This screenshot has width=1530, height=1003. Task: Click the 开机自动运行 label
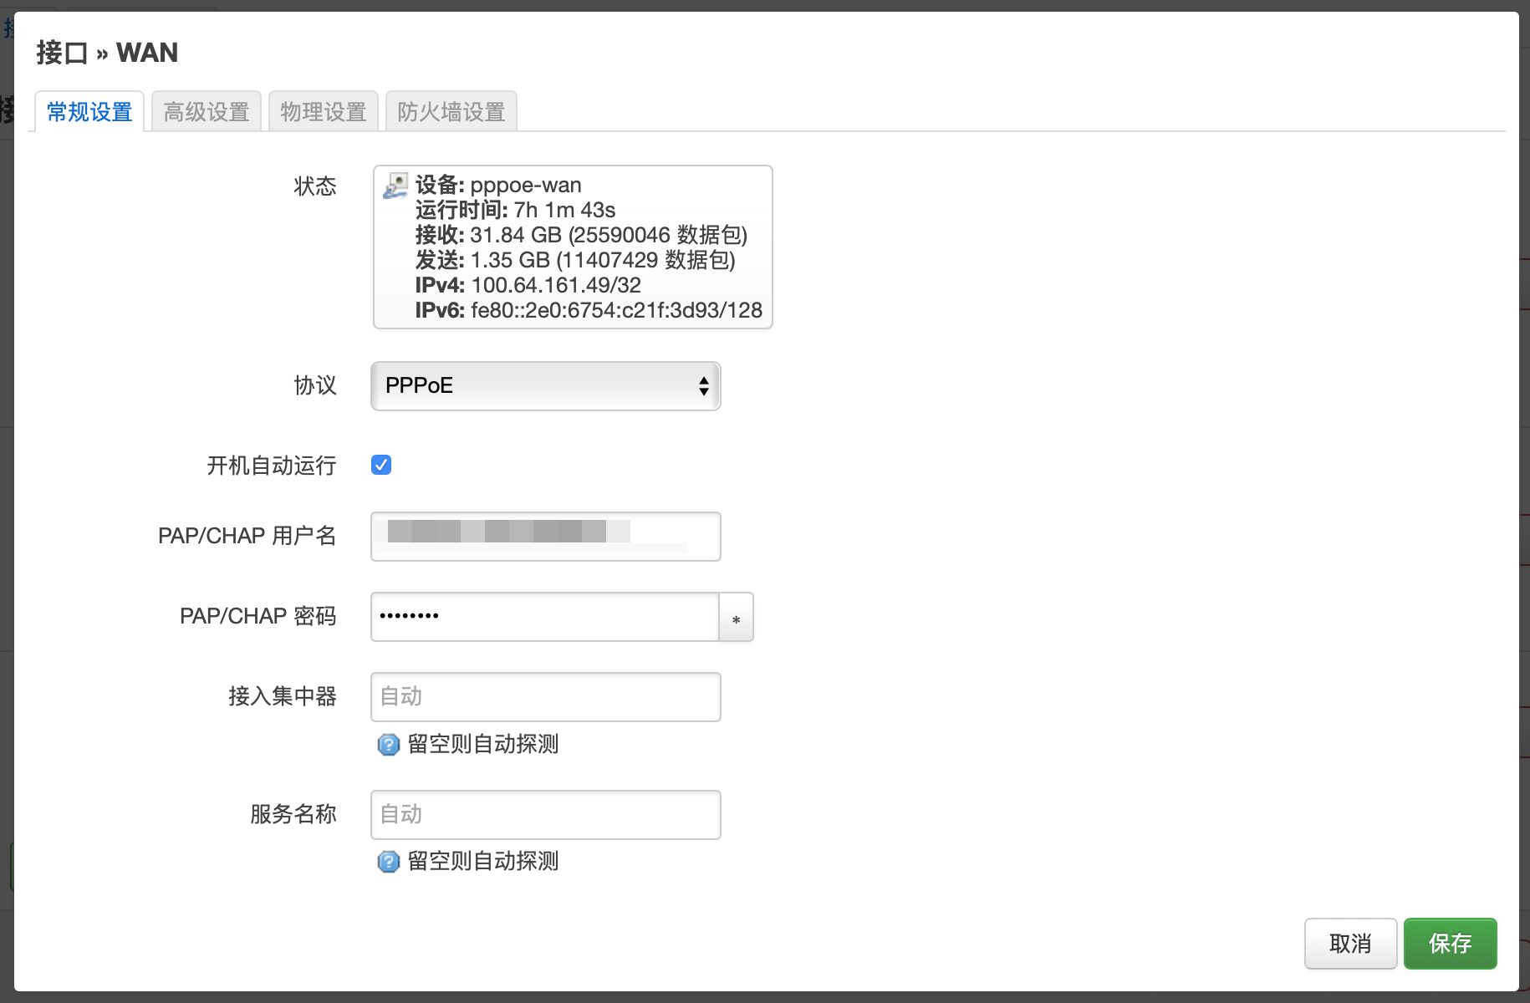tap(272, 466)
